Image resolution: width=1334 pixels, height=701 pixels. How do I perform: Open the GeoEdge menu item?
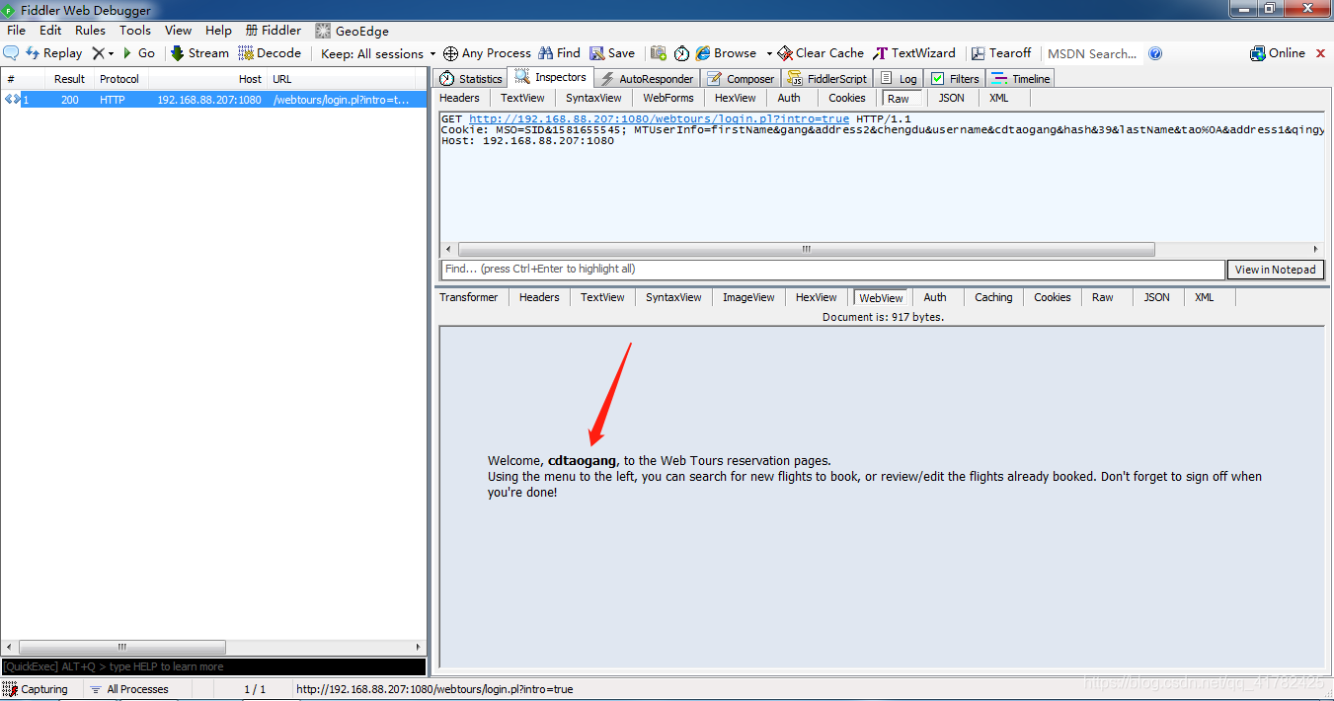click(353, 31)
